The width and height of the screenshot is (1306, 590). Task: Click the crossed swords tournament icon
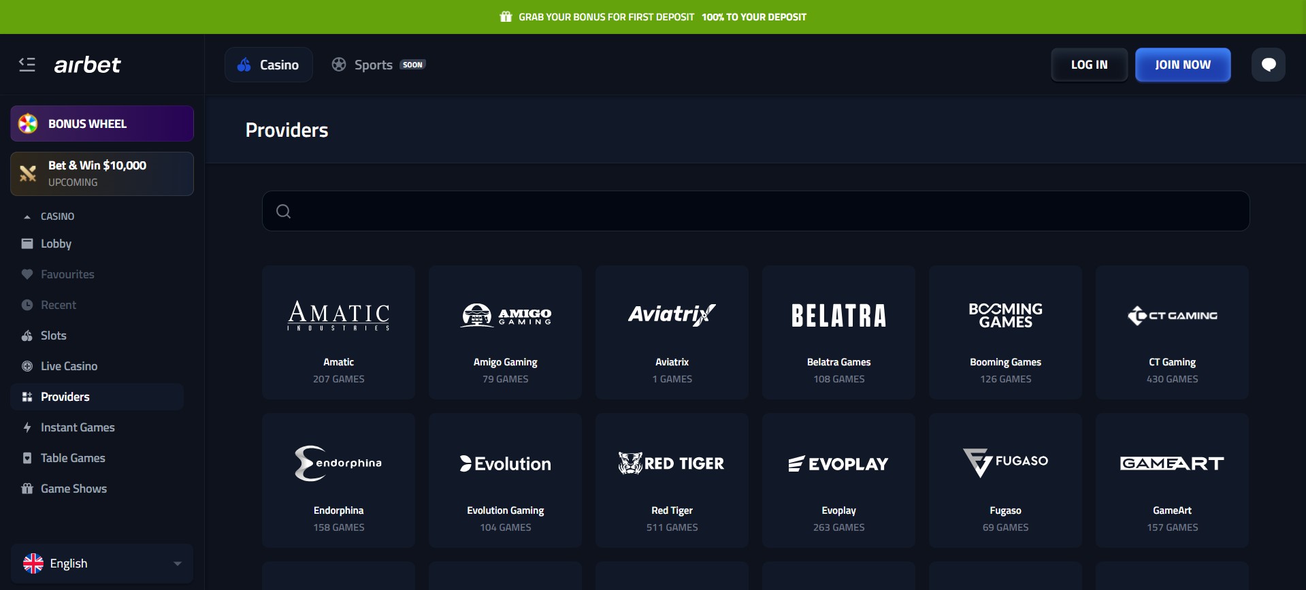coord(28,174)
